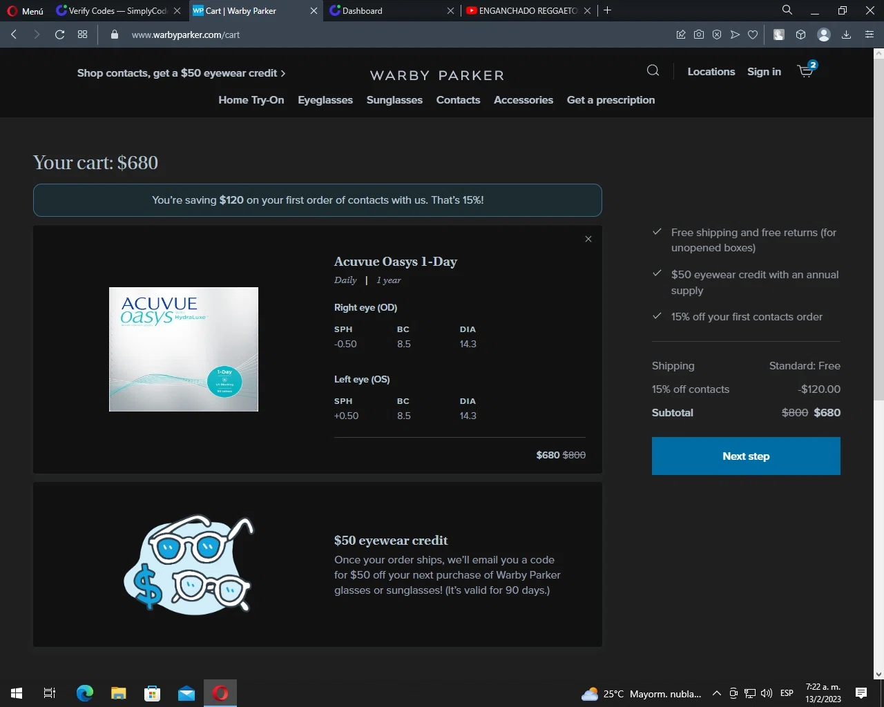The image size is (884, 707).
Task: Open the Meet Now camera tray icon
Action: [733, 694]
